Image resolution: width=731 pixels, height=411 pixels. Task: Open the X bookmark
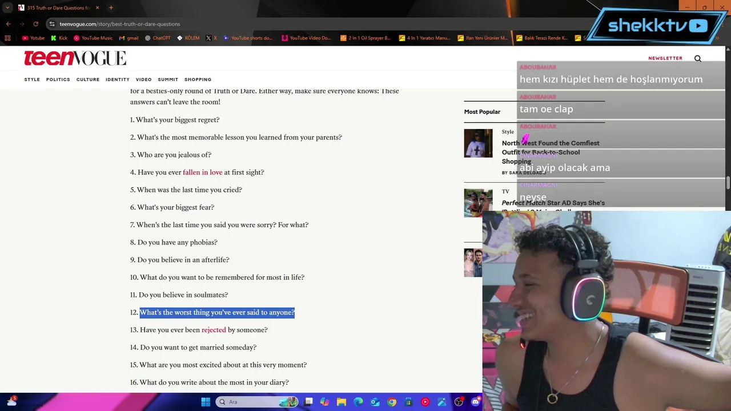(211, 38)
